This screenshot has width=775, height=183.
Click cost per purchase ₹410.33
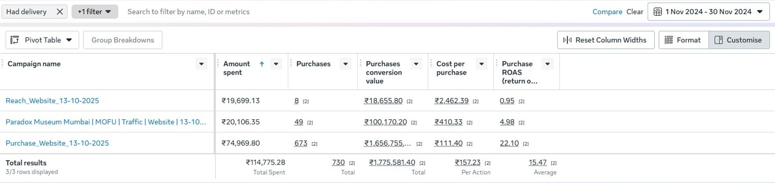pyautogui.click(x=448, y=122)
